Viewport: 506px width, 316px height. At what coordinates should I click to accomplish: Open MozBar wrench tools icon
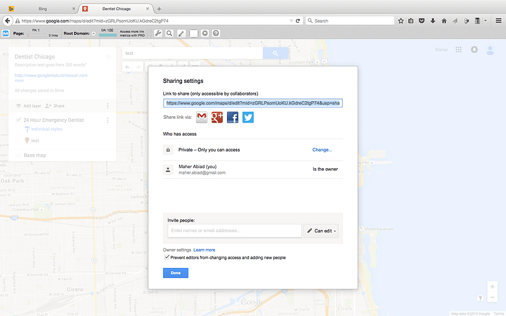157,33
